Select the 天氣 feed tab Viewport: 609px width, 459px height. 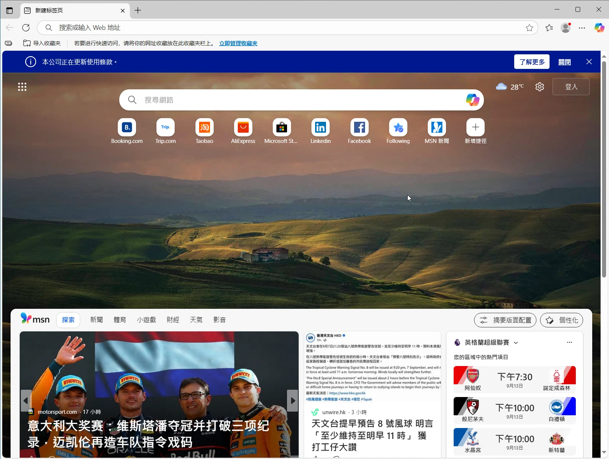pyautogui.click(x=196, y=320)
